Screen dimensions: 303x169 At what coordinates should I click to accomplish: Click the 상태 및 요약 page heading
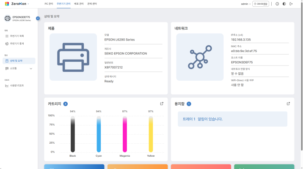[52, 16]
